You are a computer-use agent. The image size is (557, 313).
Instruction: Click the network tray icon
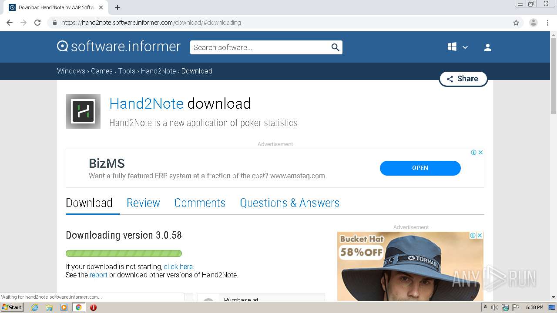(x=505, y=307)
